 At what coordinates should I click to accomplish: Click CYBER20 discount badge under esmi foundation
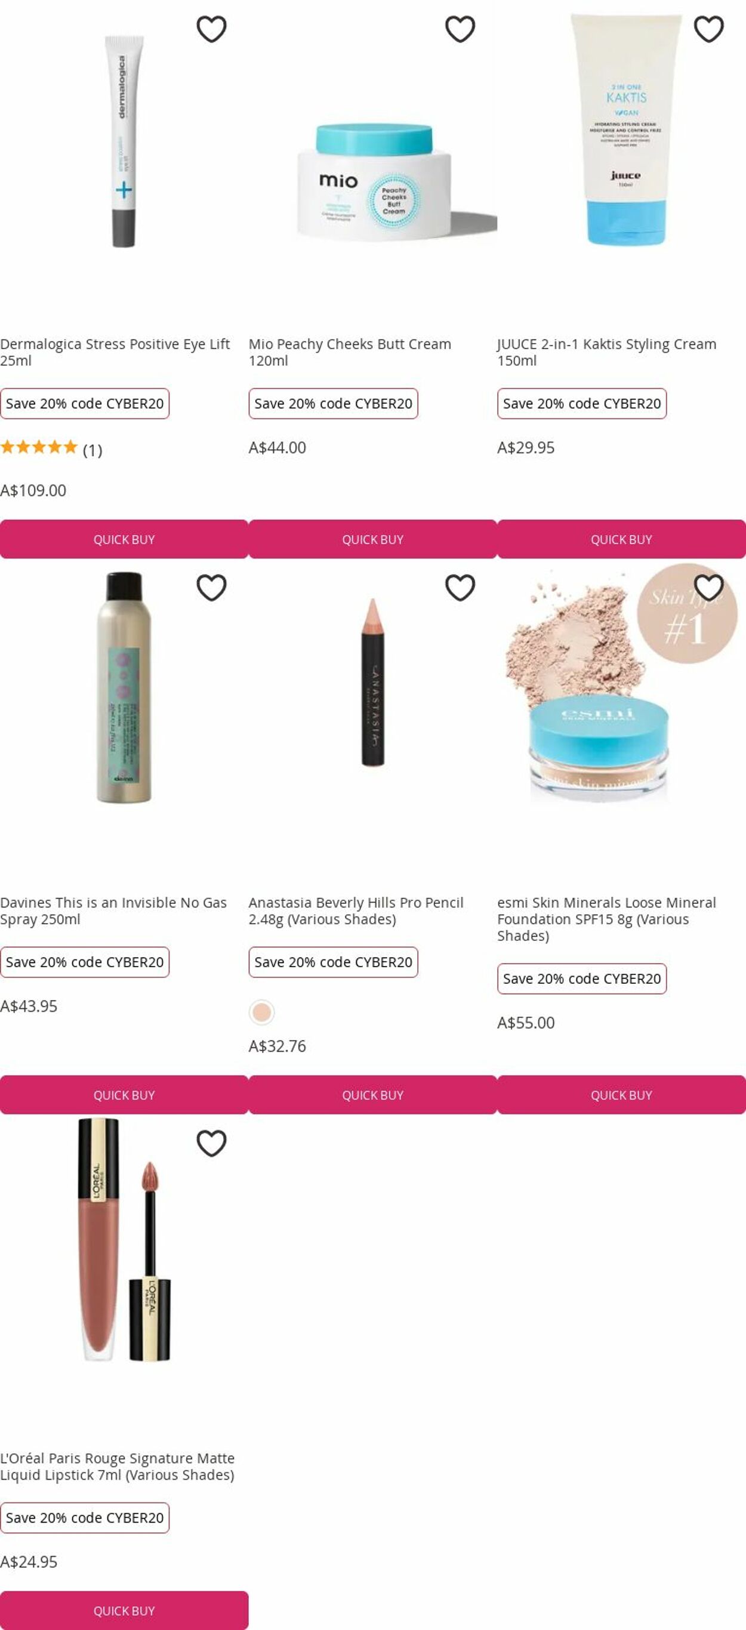[x=581, y=978]
